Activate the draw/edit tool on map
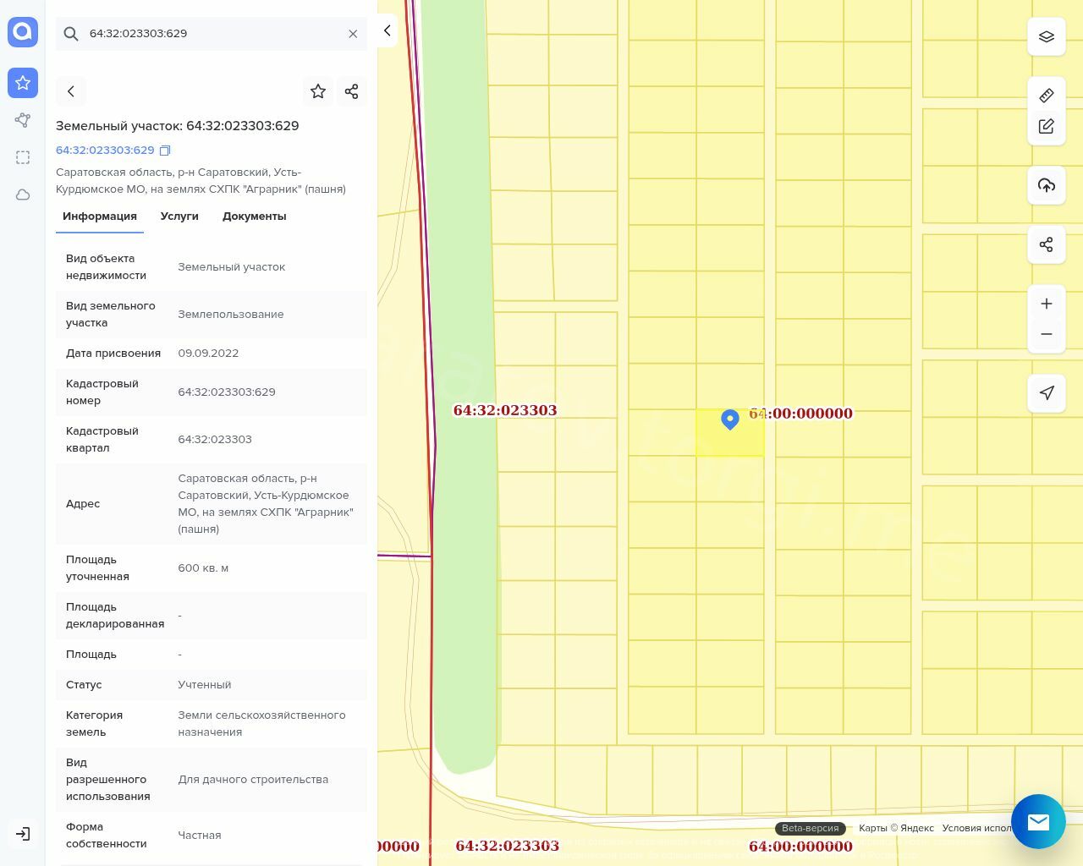 tap(1047, 127)
